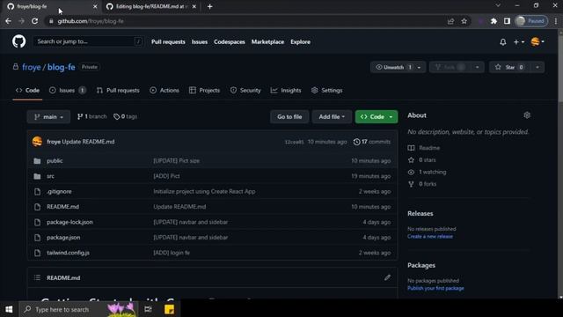Expand the Fork options arrow

[477, 67]
